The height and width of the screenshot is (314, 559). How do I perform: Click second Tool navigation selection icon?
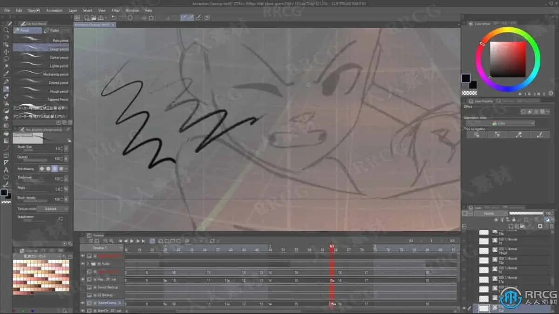click(x=498, y=134)
